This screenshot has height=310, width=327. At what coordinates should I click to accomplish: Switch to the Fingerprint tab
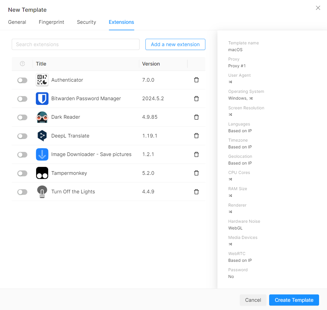51,22
